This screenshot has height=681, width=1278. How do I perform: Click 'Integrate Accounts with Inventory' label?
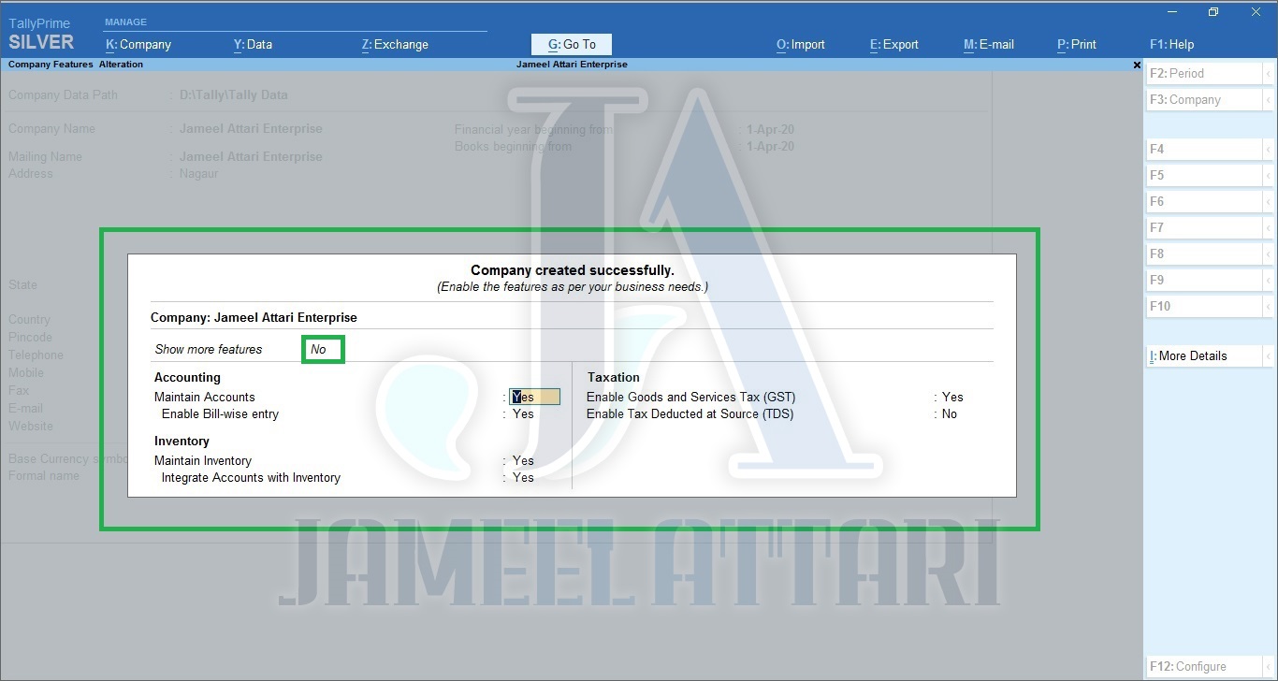coord(251,477)
